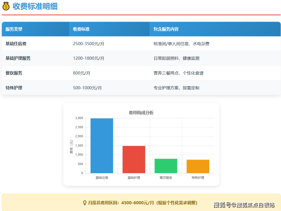Select the 包含服务内容 column header
The width and height of the screenshot is (281, 211).
[x=166, y=29]
